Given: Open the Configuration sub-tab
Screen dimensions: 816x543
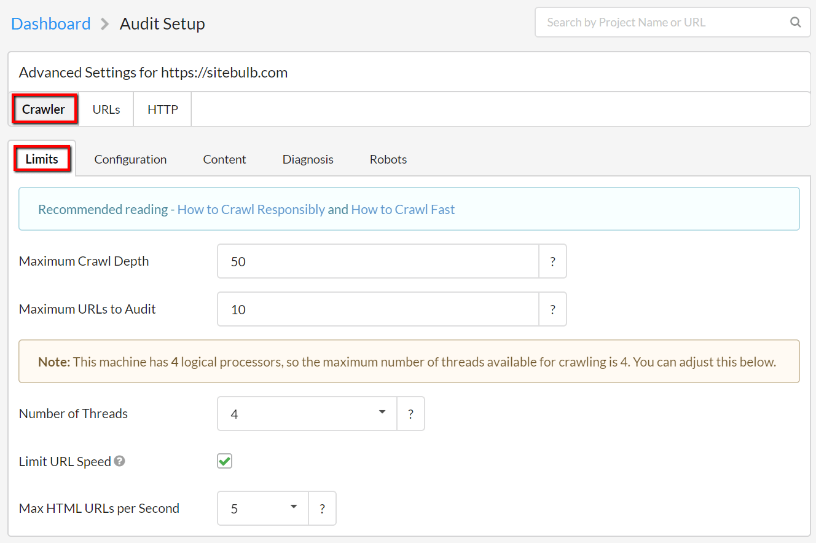Looking at the screenshot, I should click(130, 159).
